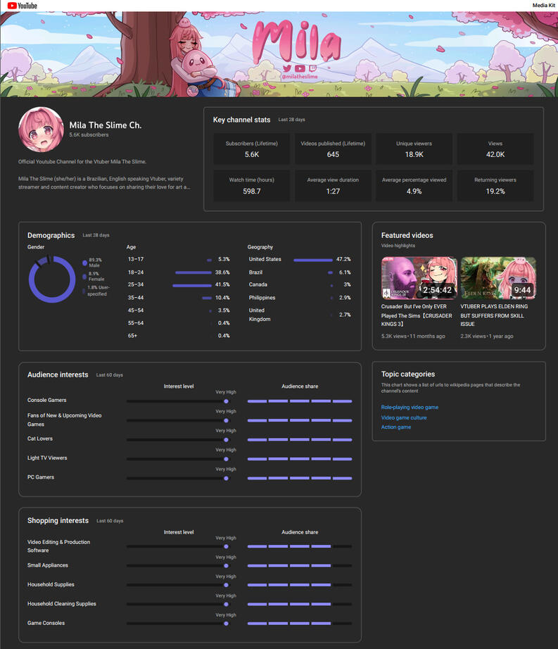The width and height of the screenshot is (558, 649).
Task: Click the Twitch icon on the banner
Action: click(312, 68)
